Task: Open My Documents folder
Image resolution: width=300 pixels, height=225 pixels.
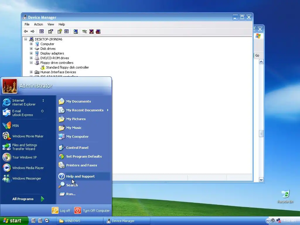Action: coord(84,101)
